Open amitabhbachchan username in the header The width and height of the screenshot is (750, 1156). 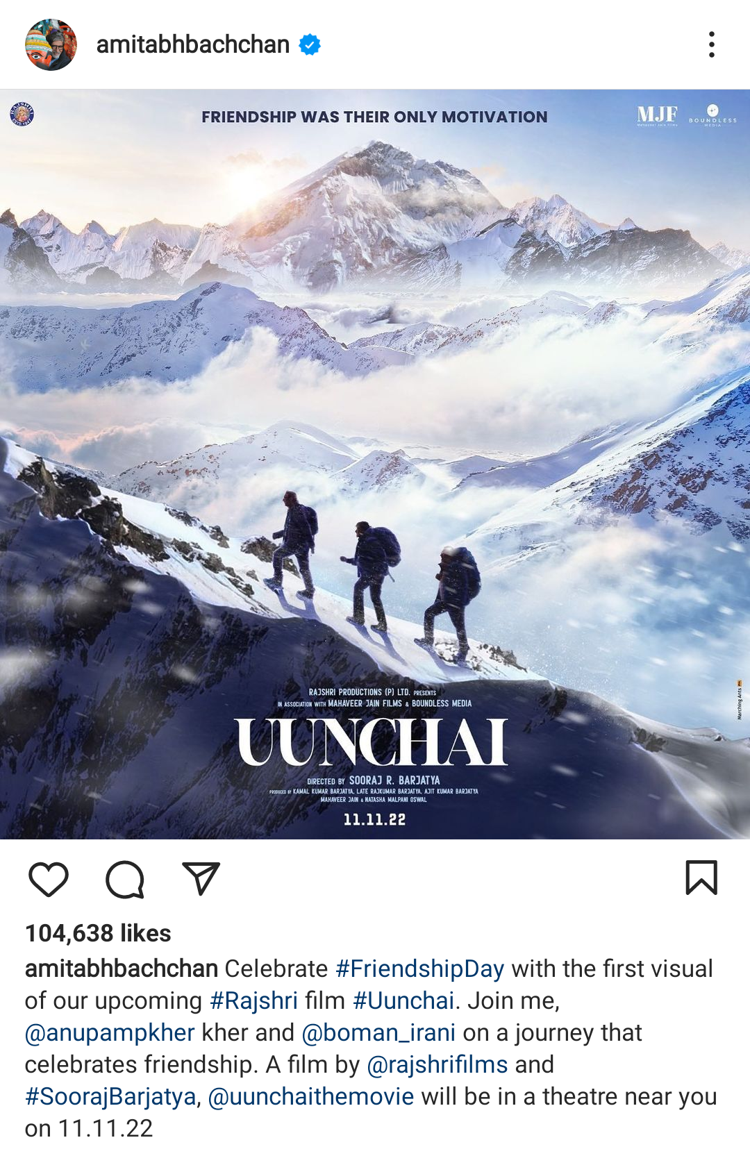point(193,44)
